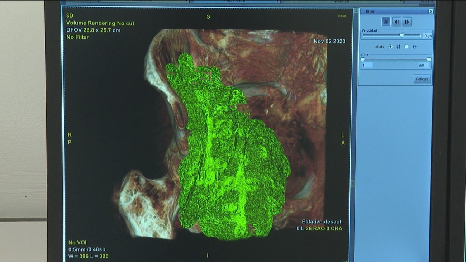Select the first Modo radio button
The image size is (466, 262).
[x=390, y=47]
